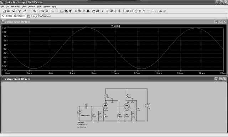
Task: Open the Component gate icon
Action: (x=132, y=11)
